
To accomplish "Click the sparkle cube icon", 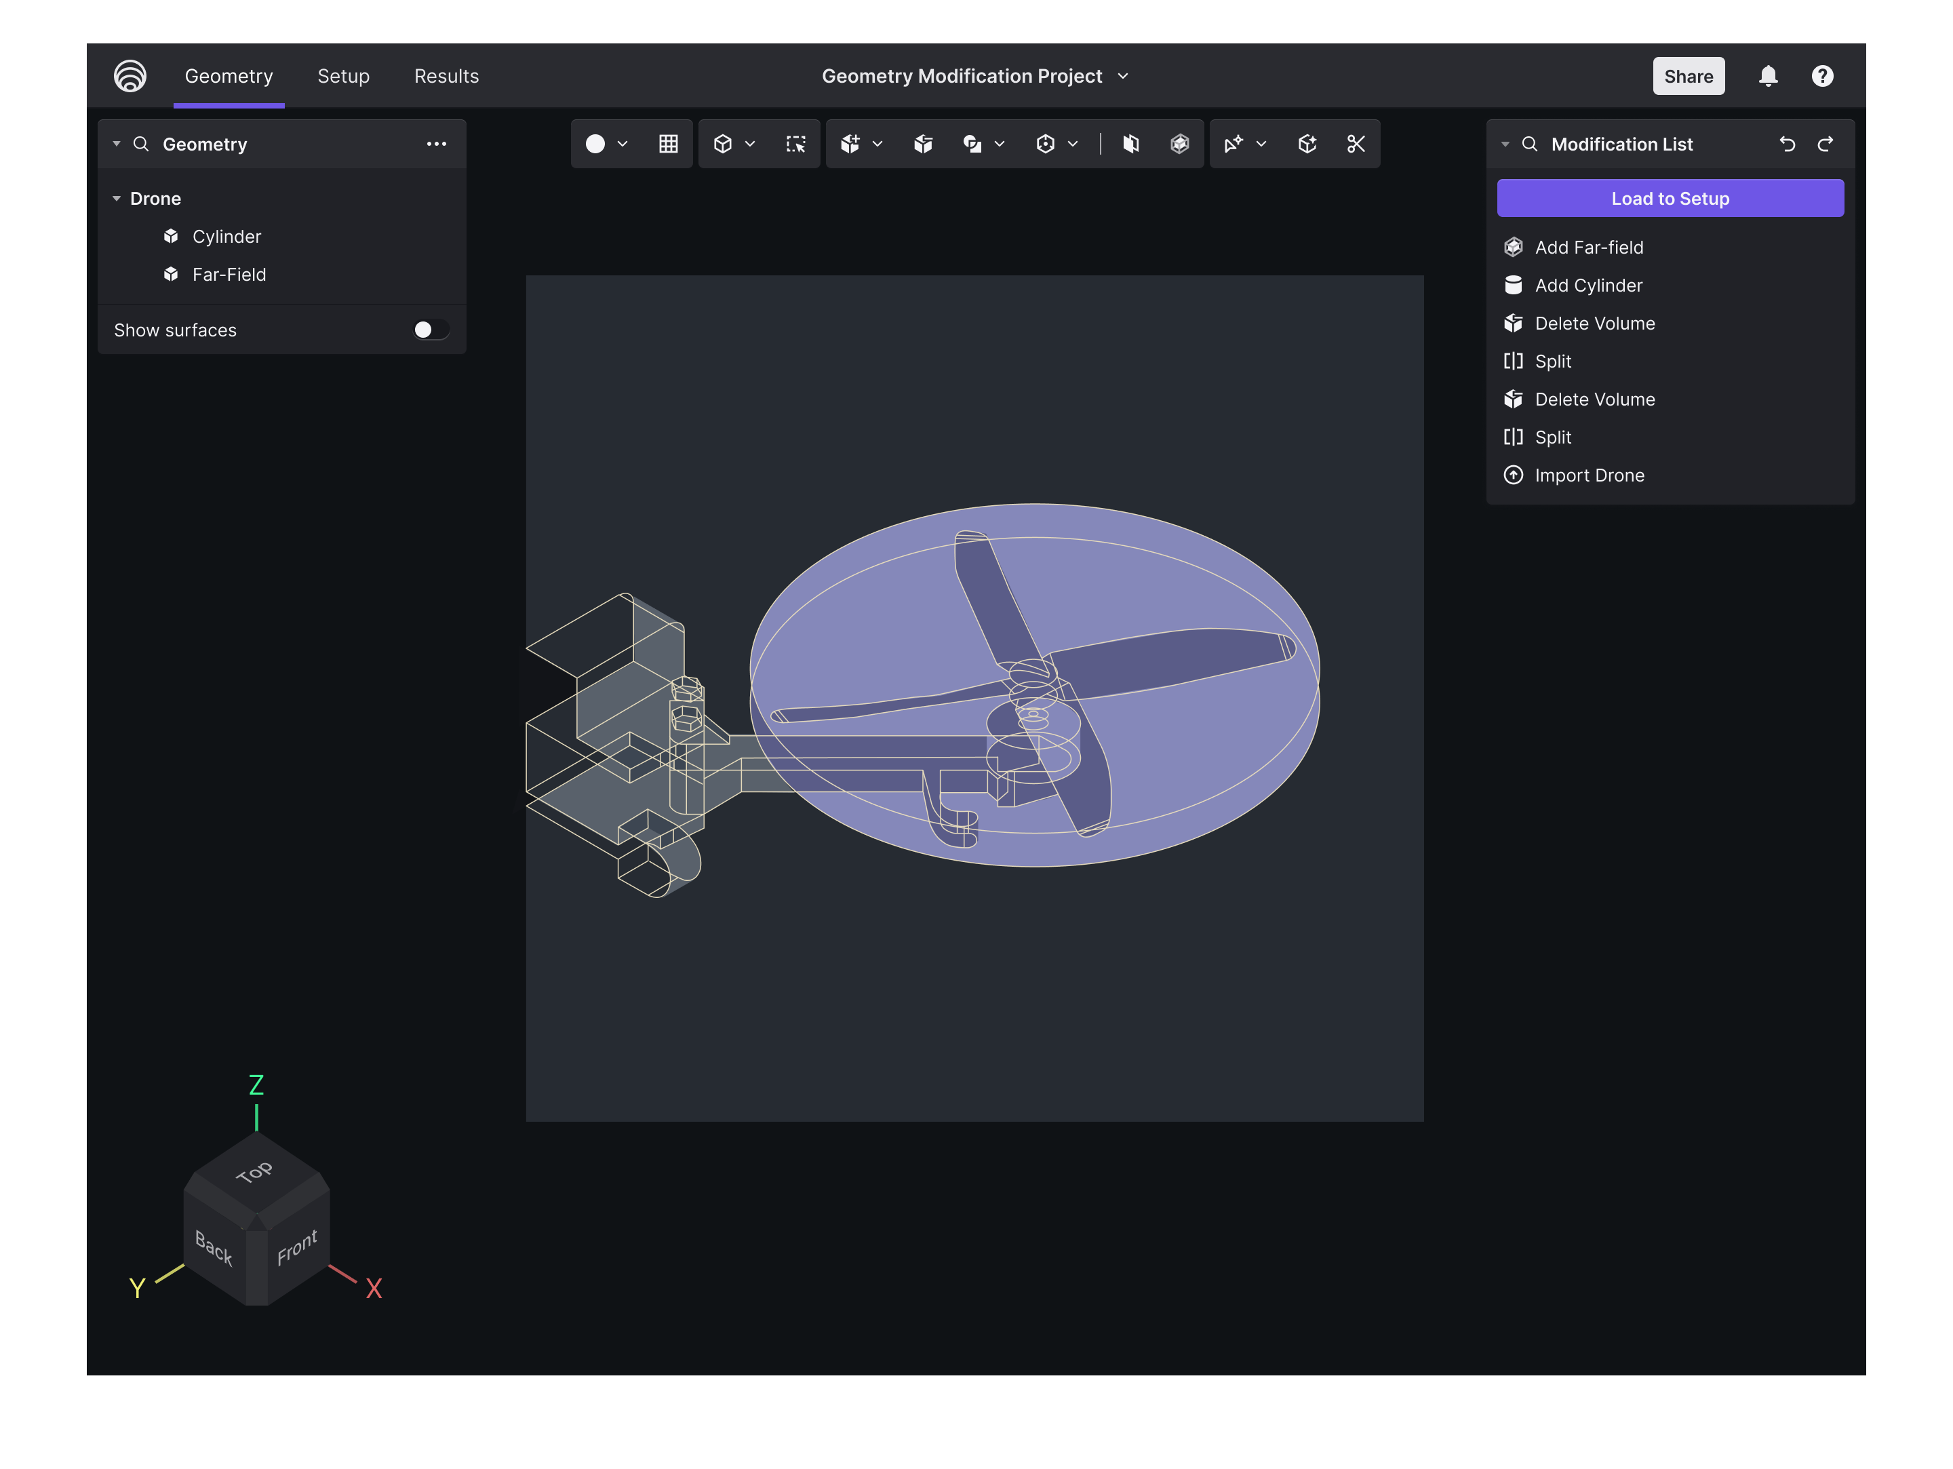I will [x=1307, y=144].
